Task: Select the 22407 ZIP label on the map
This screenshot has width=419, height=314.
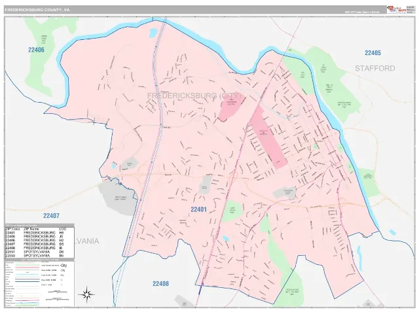Action: [x=51, y=216]
